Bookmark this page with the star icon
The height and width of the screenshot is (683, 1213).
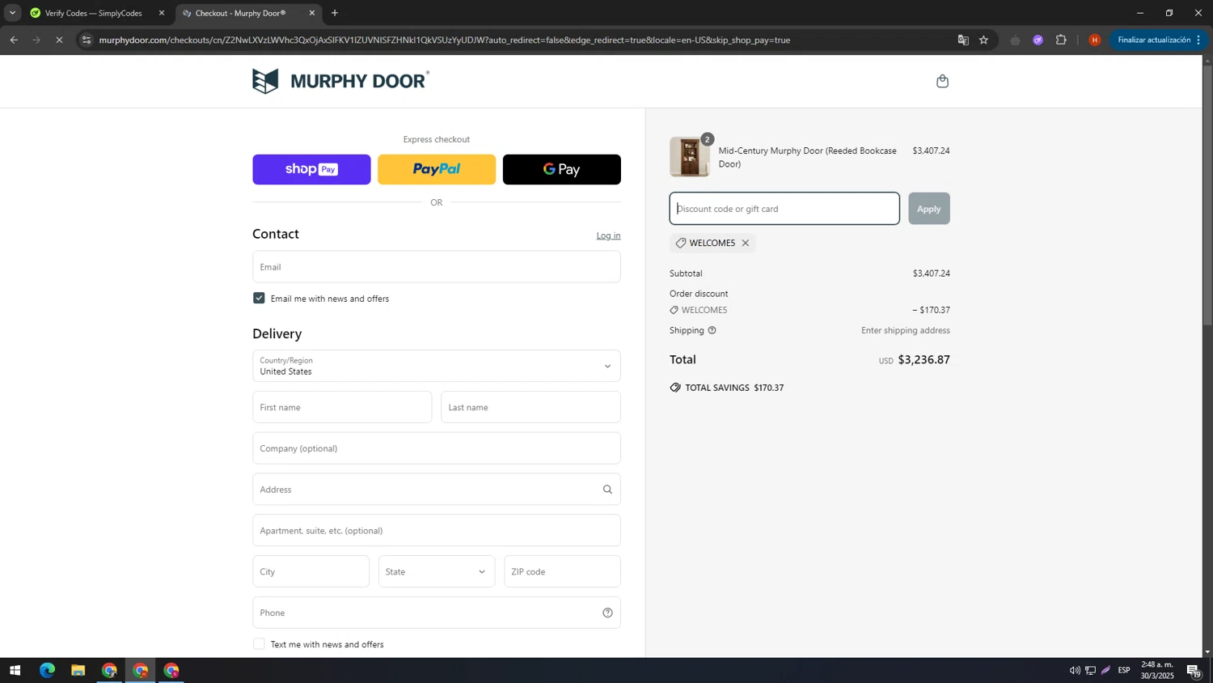[984, 40]
